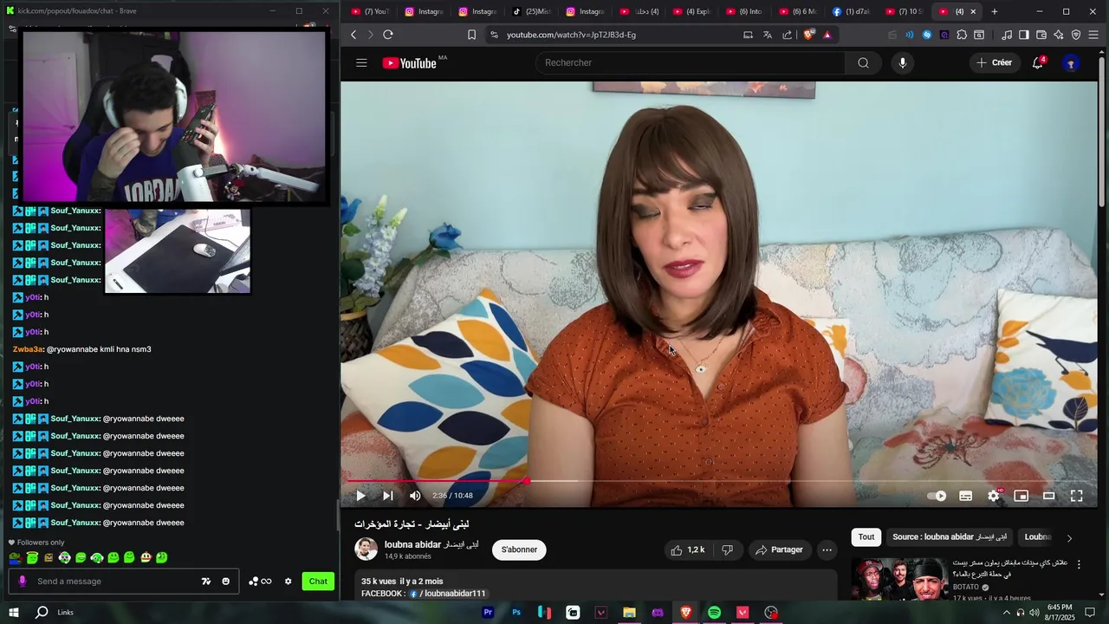Viewport: 1109px width, 624px height.
Task: Open the YouTube hamburger guide menu
Action: [361, 62]
